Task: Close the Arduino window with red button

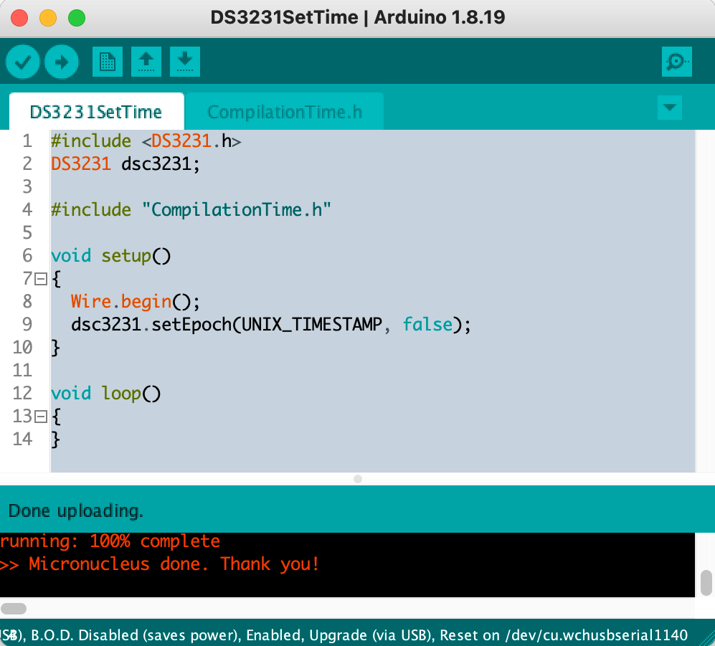Action: tap(19, 18)
